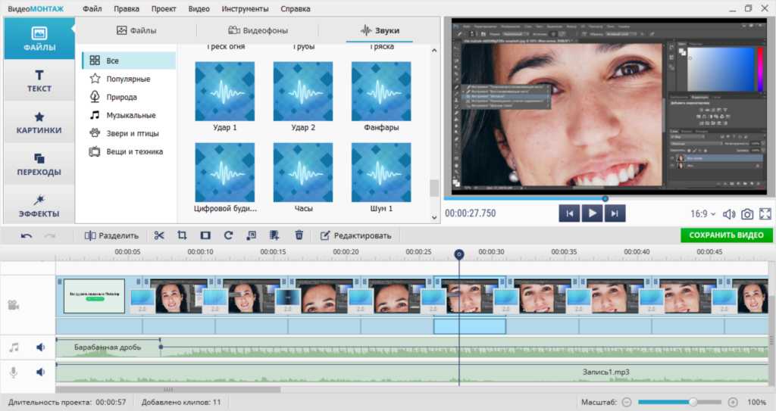776x411 pixels.
Task: Open the Справка menu
Action: tap(296, 9)
